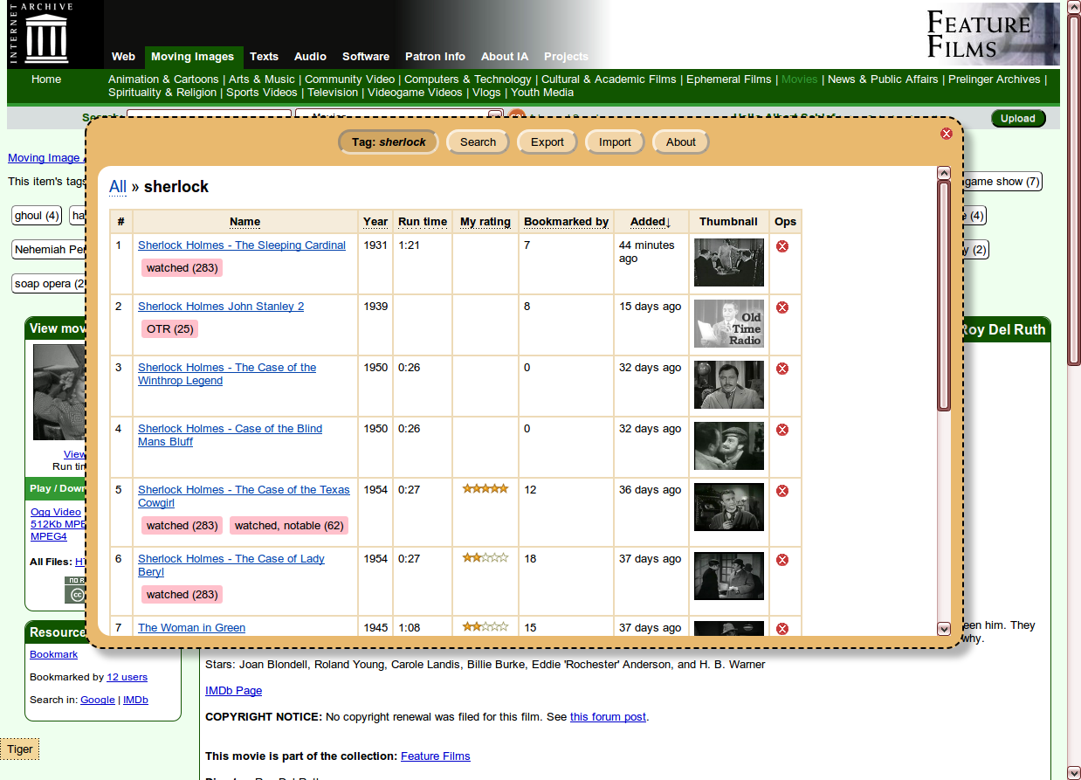This screenshot has height=780, width=1081.
Task: Open the Prelinger Archives category
Action: coord(995,79)
